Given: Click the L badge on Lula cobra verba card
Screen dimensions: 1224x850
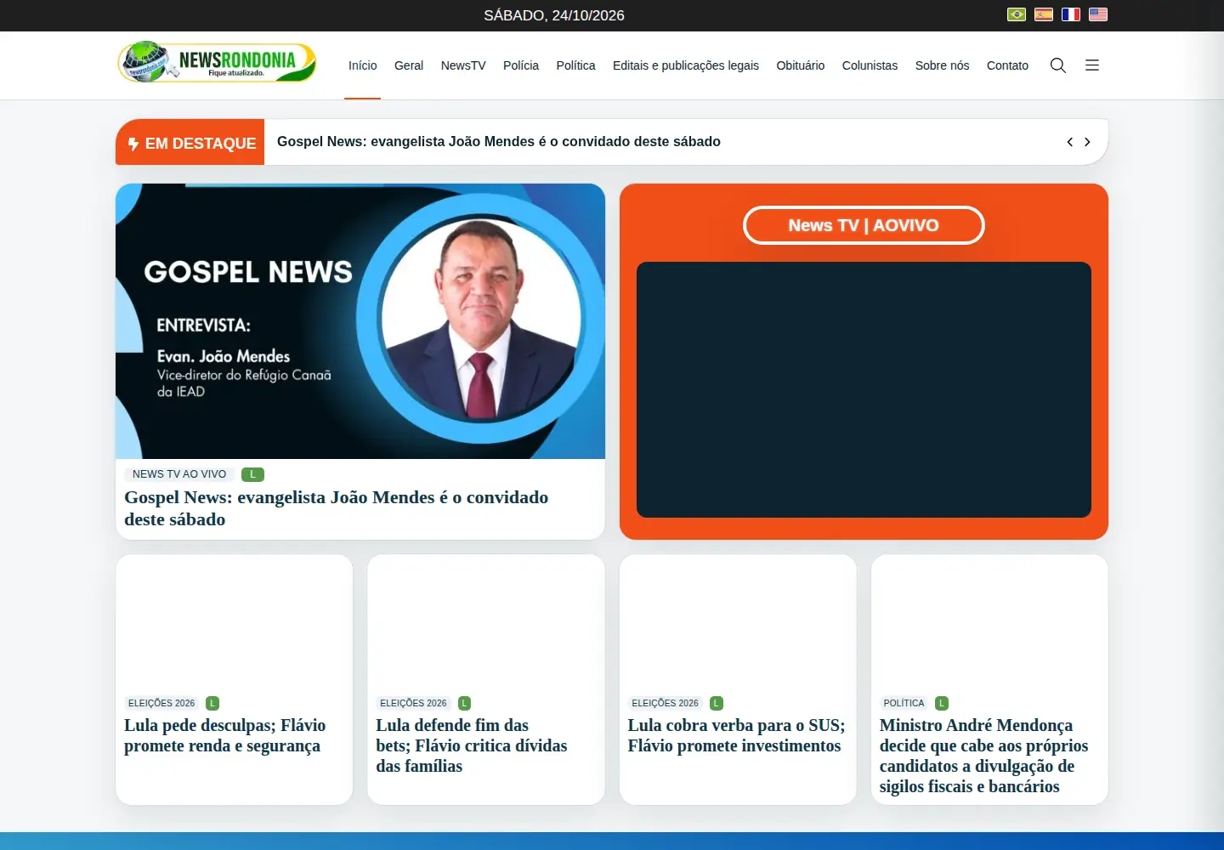Looking at the screenshot, I should point(717,703).
